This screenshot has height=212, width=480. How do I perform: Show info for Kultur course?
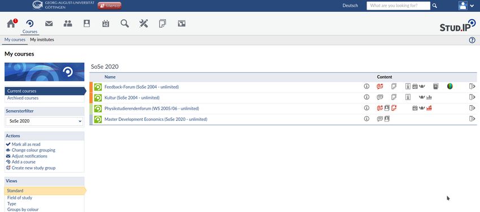(x=366, y=97)
